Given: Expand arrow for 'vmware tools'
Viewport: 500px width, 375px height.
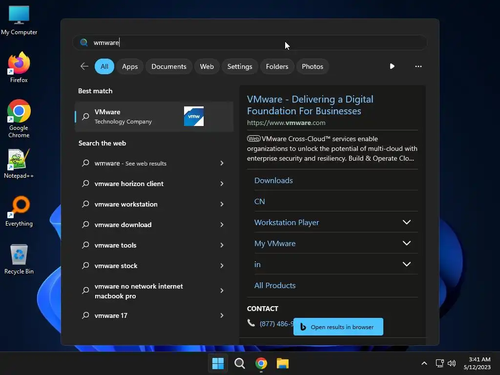Looking at the screenshot, I should 222,245.
